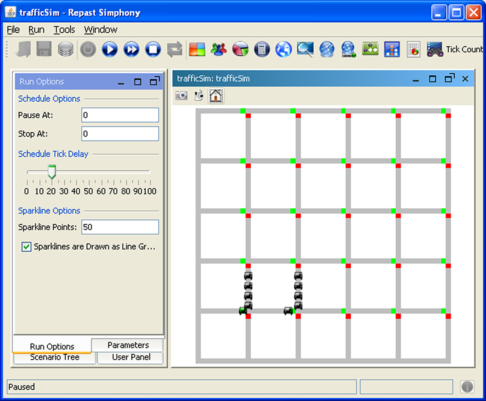Click the Schedule Tick Delay heading
Screen dimensions: 486x401
[x=53, y=154]
